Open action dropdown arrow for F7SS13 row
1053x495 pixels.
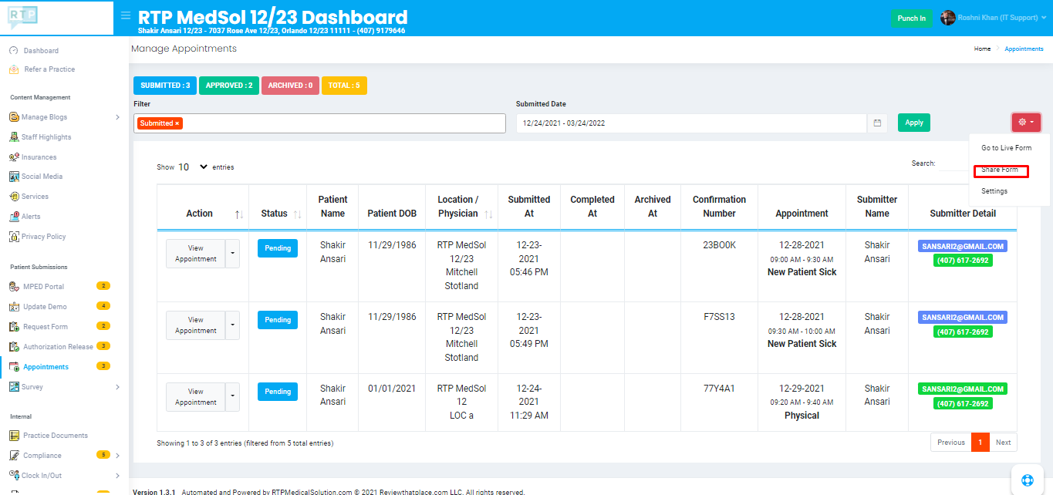click(x=232, y=325)
